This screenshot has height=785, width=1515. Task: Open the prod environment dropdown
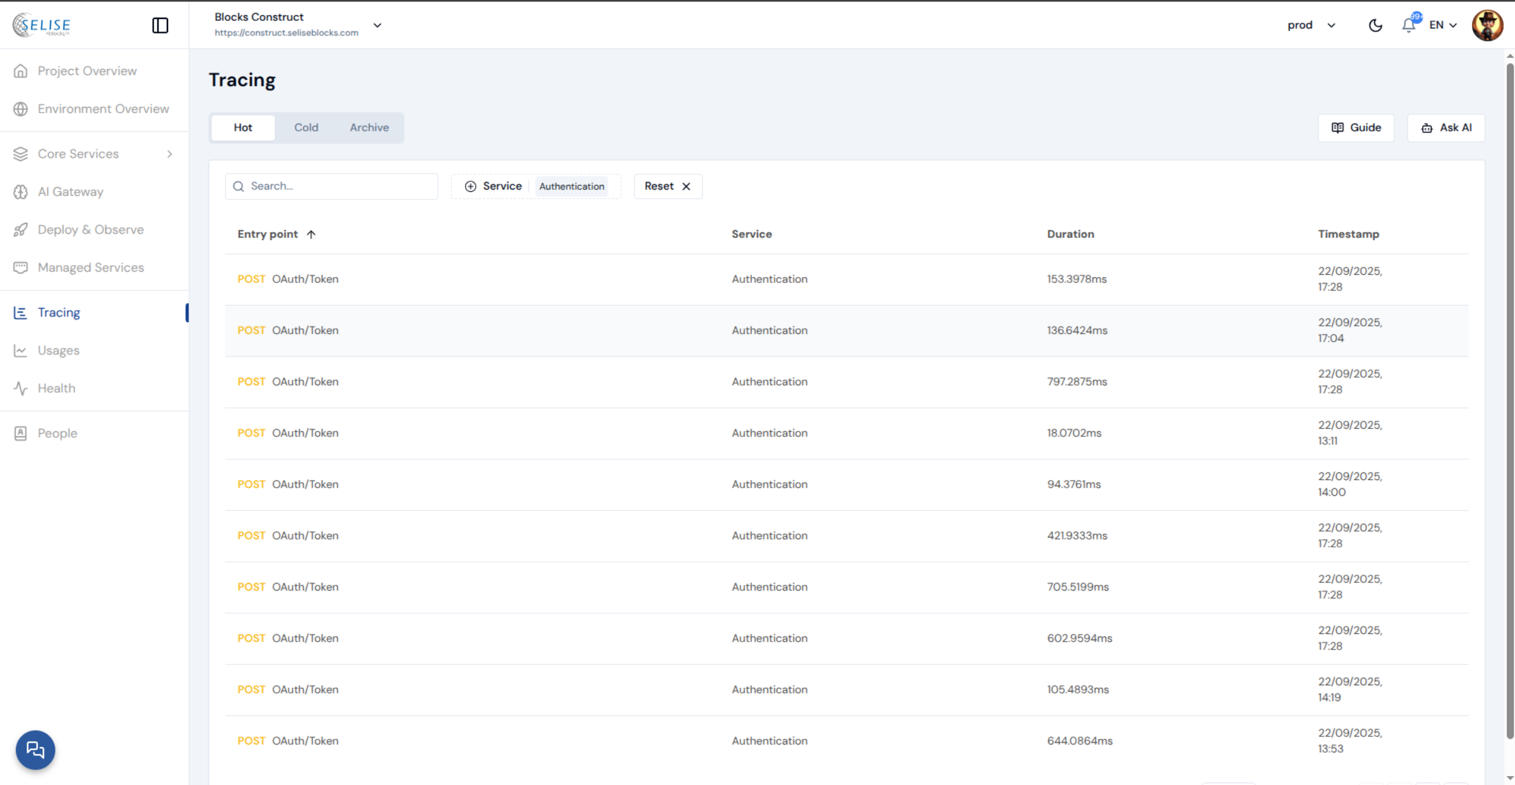click(x=1312, y=25)
